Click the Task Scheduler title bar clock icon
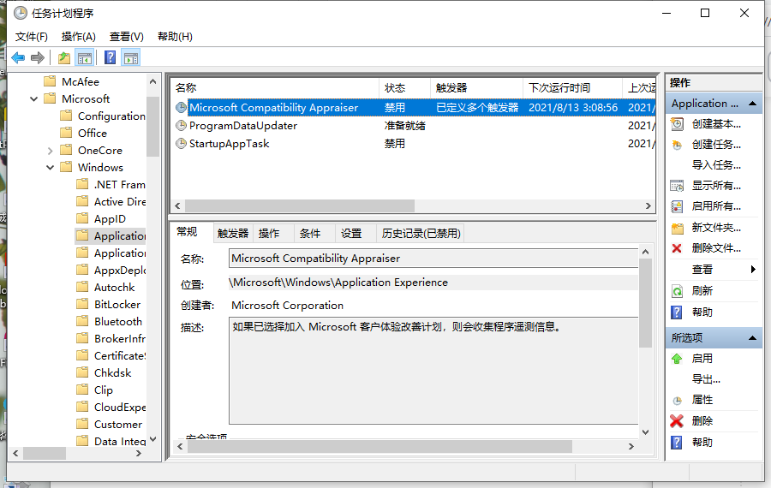Image resolution: width=771 pixels, height=488 pixels. click(x=21, y=13)
